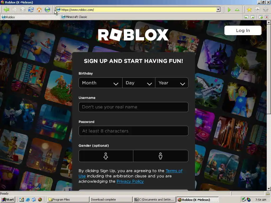Screen dimensions: 271x203
Task: Open the Month birthday dropdown
Action: [x=100, y=83]
